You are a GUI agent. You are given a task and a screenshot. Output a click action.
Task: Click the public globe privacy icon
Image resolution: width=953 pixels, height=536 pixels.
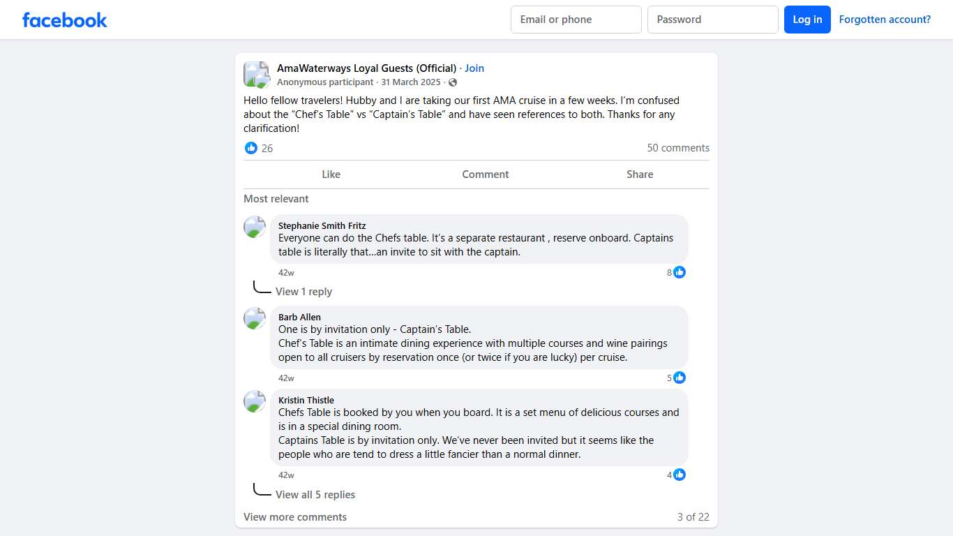point(453,82)
